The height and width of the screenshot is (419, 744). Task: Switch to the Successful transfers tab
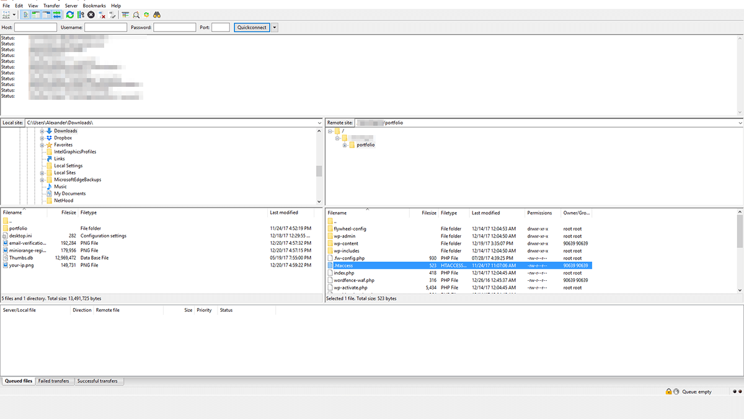tap(99, 381)
